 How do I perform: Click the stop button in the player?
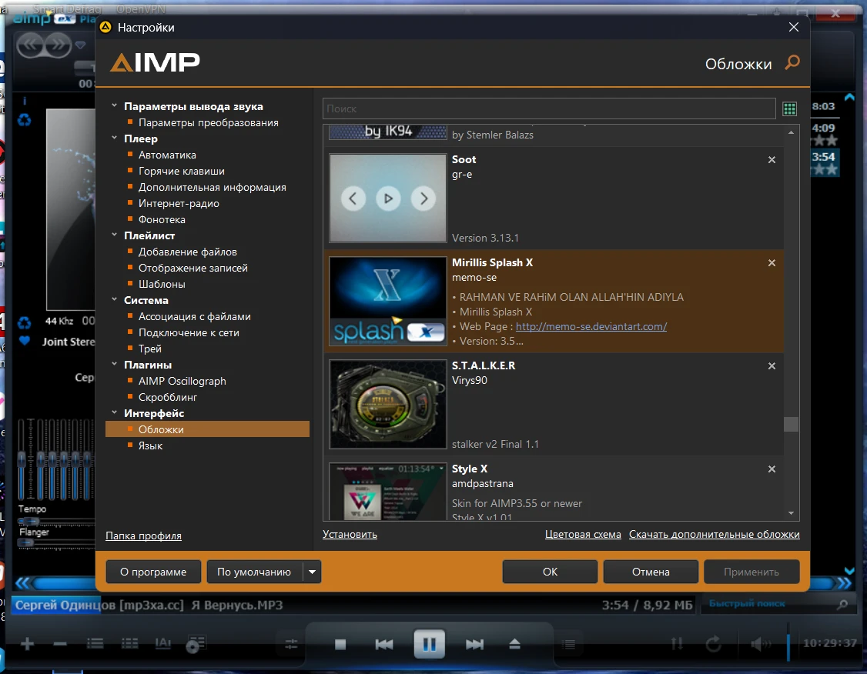tap(340, 644)
